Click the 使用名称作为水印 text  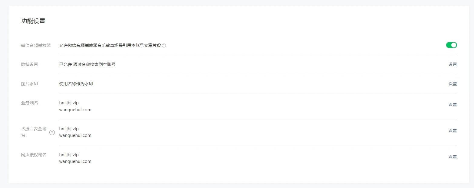(76, 84)
